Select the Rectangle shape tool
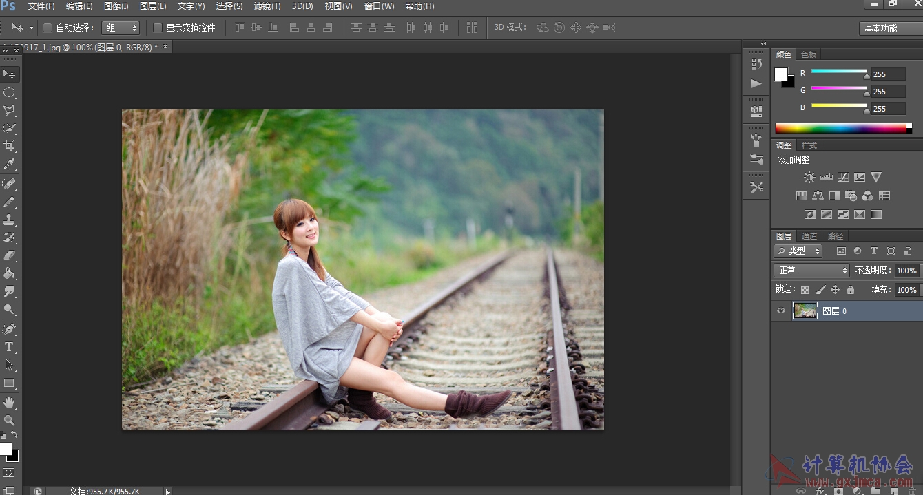 coord(10,383)
